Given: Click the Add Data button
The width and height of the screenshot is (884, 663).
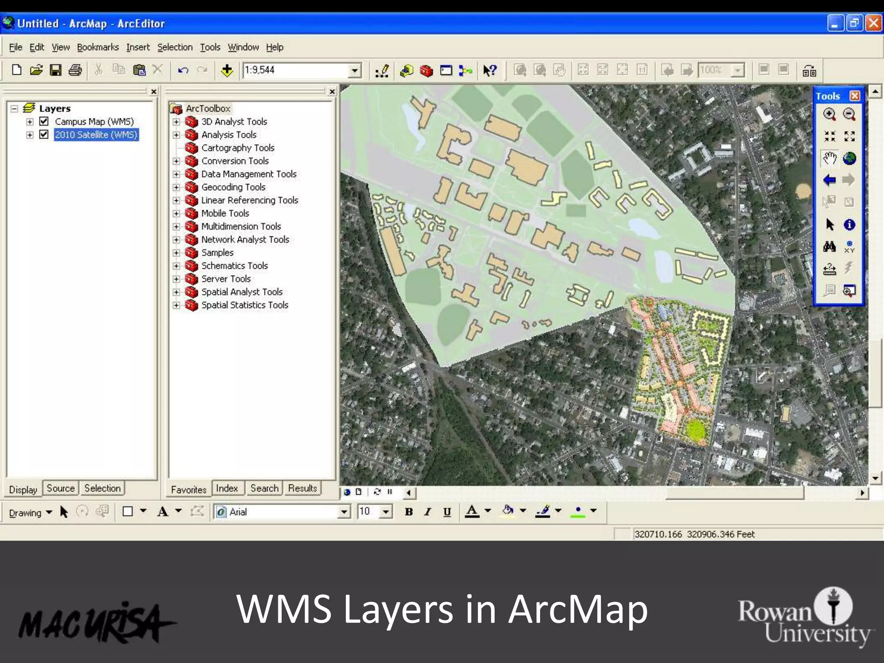Looking at the screenshot, I should pyautogui.click(x=227, y=70).
